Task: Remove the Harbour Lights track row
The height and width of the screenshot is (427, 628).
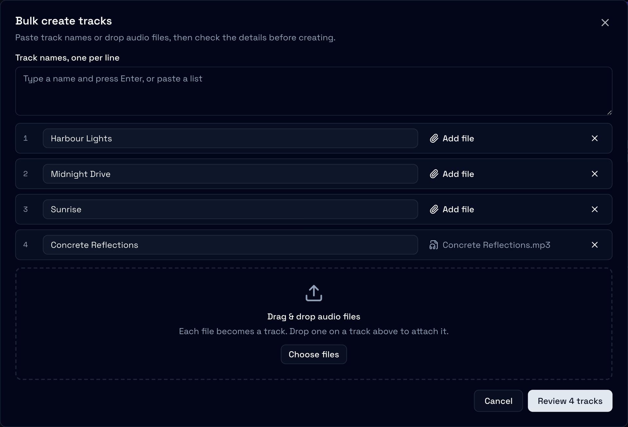Action: coord(595,138)
